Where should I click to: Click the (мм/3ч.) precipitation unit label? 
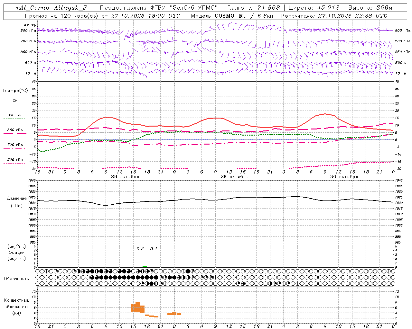(17, 247)
